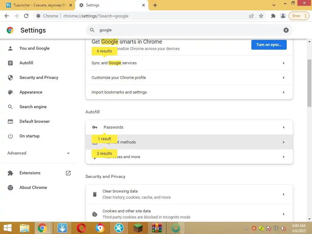Open the tab search chevron
Viewport: 312px width, 234px height.
(x=274, y=5)
